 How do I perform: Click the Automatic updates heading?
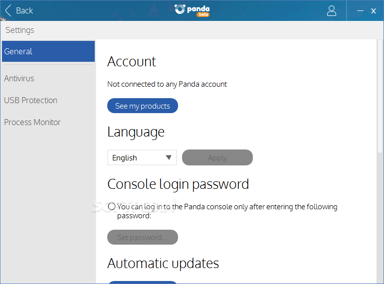tap(163, 263)
